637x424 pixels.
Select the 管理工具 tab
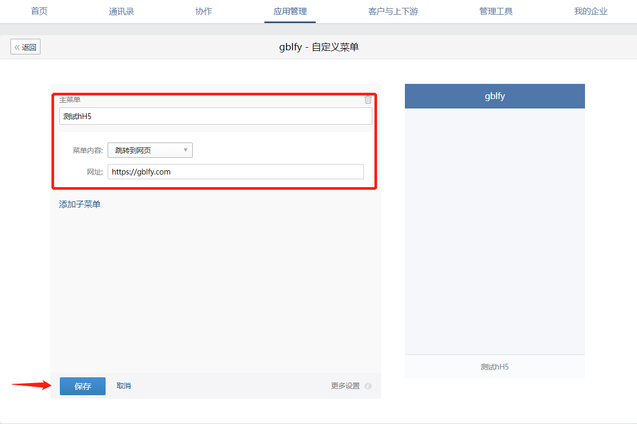(496, 11)
